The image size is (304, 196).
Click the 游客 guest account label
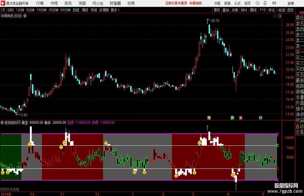pos(290,3)
